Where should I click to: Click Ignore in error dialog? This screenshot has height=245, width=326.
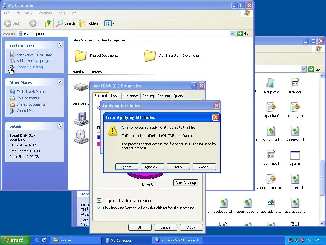point(127,167)
